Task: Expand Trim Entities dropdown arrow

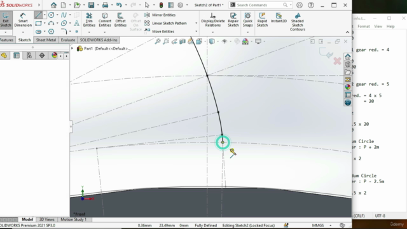Action: tap(89, 32)
